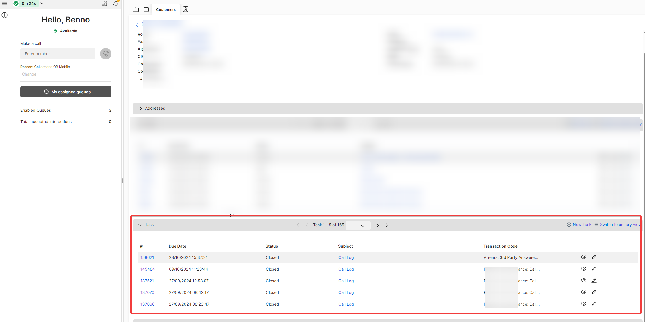This screenshot has height=322, width=645.
Task: Click New Task link
Action: pyautogui.click(x=579, y=225)
